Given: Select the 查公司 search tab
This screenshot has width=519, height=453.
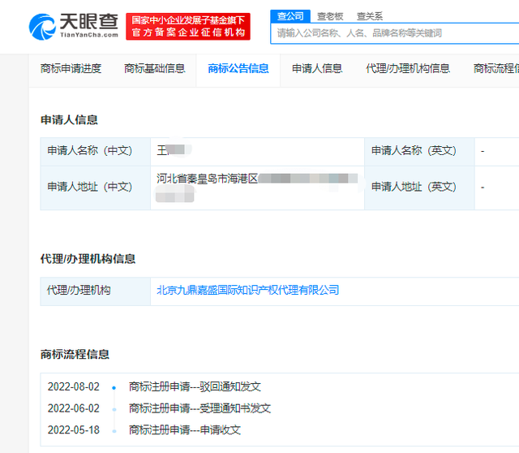Looking at the screenshot, I should pos(290,16).
